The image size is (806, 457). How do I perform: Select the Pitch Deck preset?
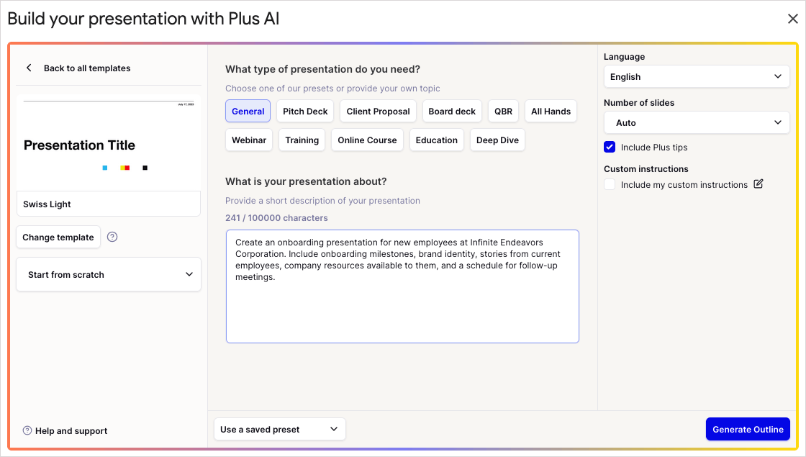tap(305, 111)
